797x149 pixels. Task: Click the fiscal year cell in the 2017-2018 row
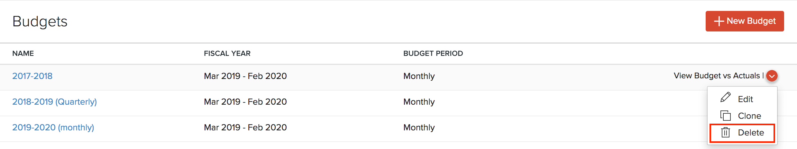click(245, 76)
